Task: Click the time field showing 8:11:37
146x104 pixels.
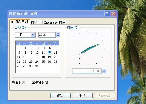Action: [x=87, y=71]
